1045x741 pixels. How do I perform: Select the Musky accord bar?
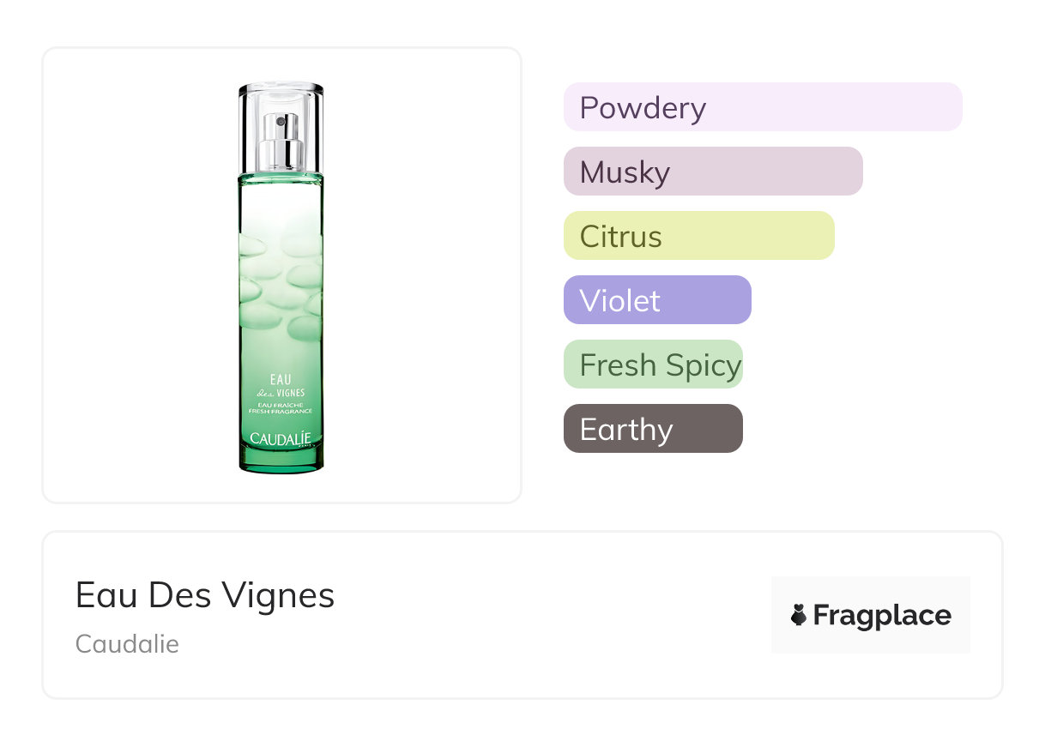(713, 172)
